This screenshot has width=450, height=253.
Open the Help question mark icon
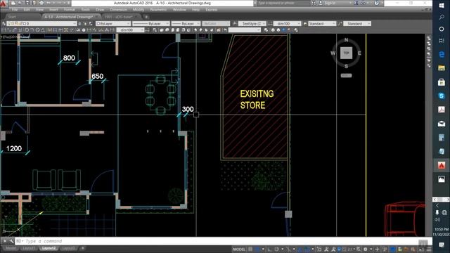point(377,3)
